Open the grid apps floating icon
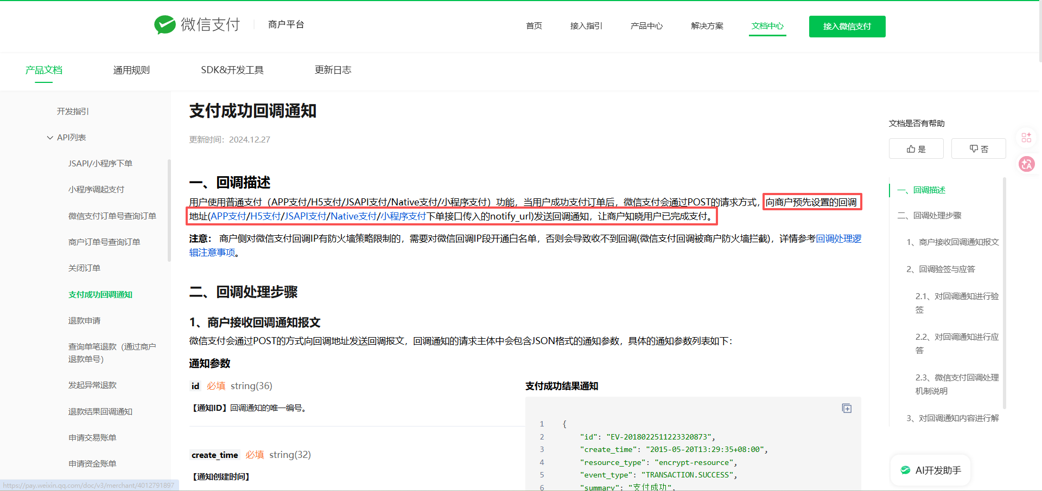The width and height of the screenshot is (1042, 491). tap(1026, 138)
